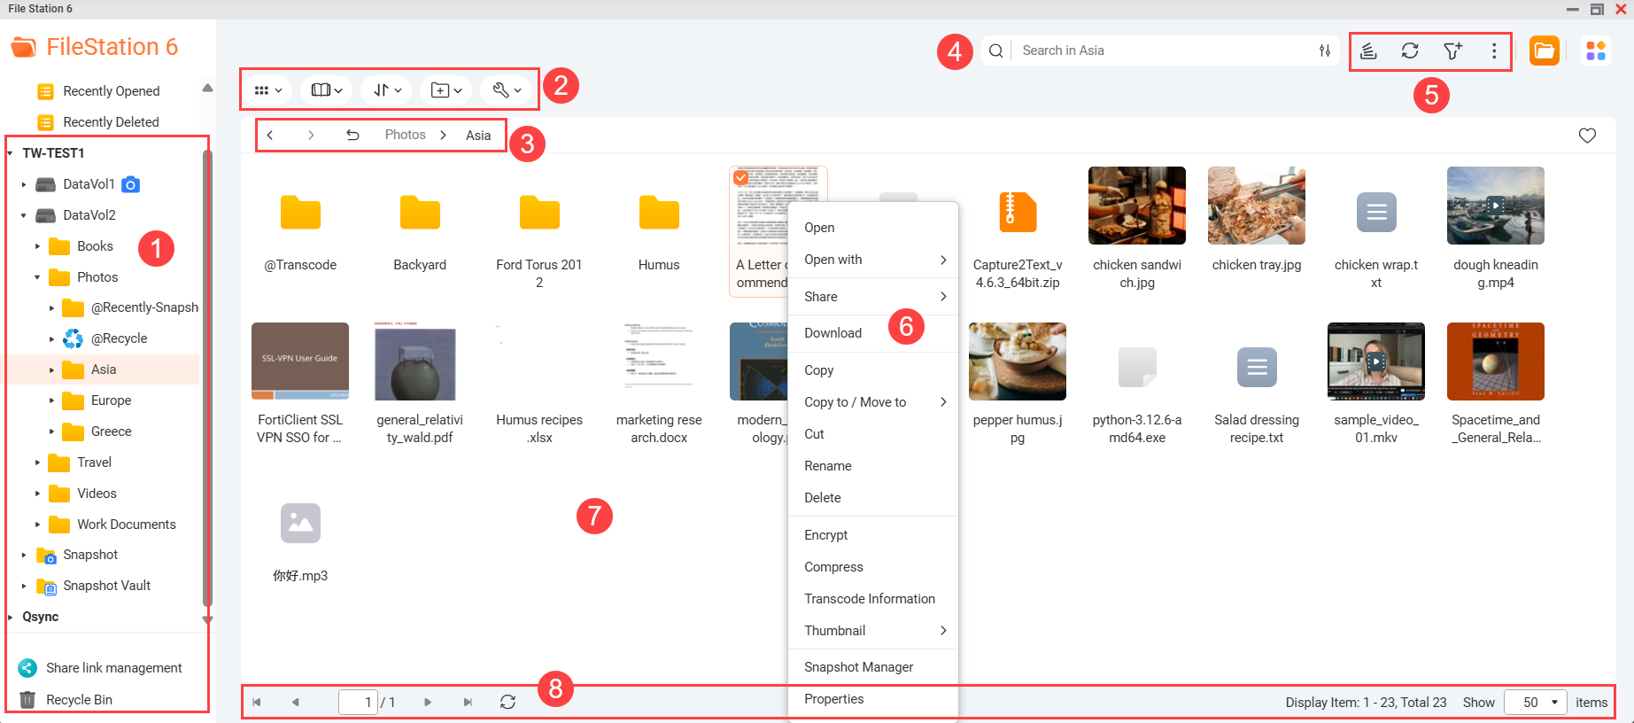Open the Share submenu

pos(873,297)
